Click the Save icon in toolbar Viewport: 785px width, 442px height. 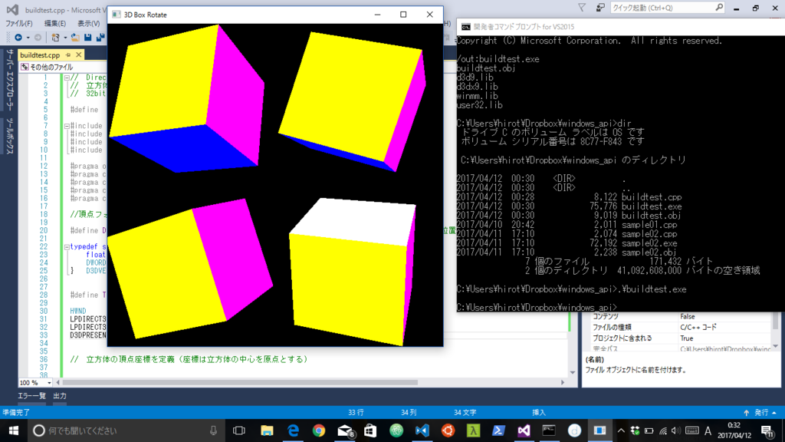click(87, 38)
